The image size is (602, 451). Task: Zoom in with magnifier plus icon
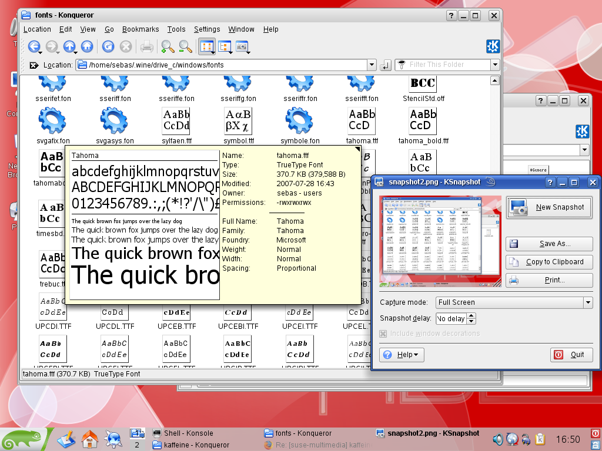168,46
